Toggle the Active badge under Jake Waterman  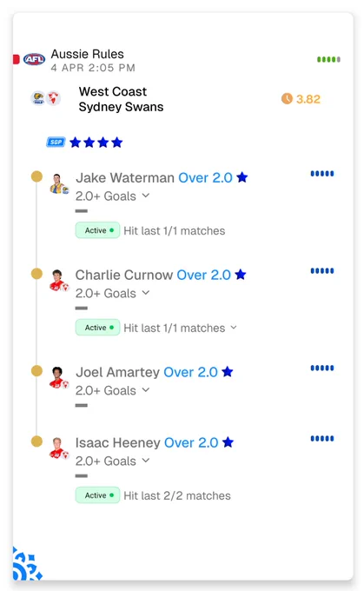click(97, 230)
